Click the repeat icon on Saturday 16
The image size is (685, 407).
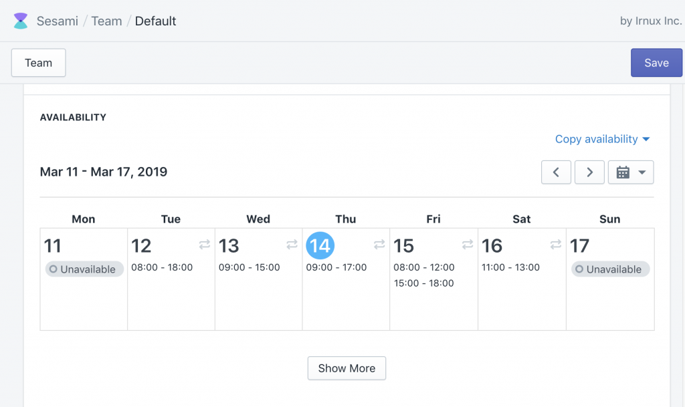point(556,245)
